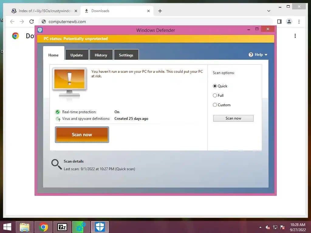Minimize the Windows Defender window
Image resolution: width=311 pixels, height=233 pixels.
click(x=248, y=29)
